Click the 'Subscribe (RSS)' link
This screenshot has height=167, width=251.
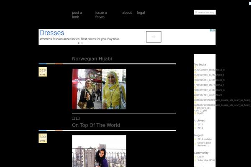206,160
